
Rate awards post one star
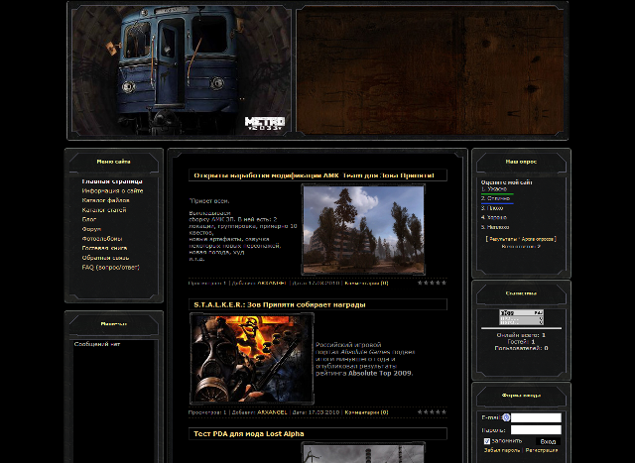coord(420,412)
